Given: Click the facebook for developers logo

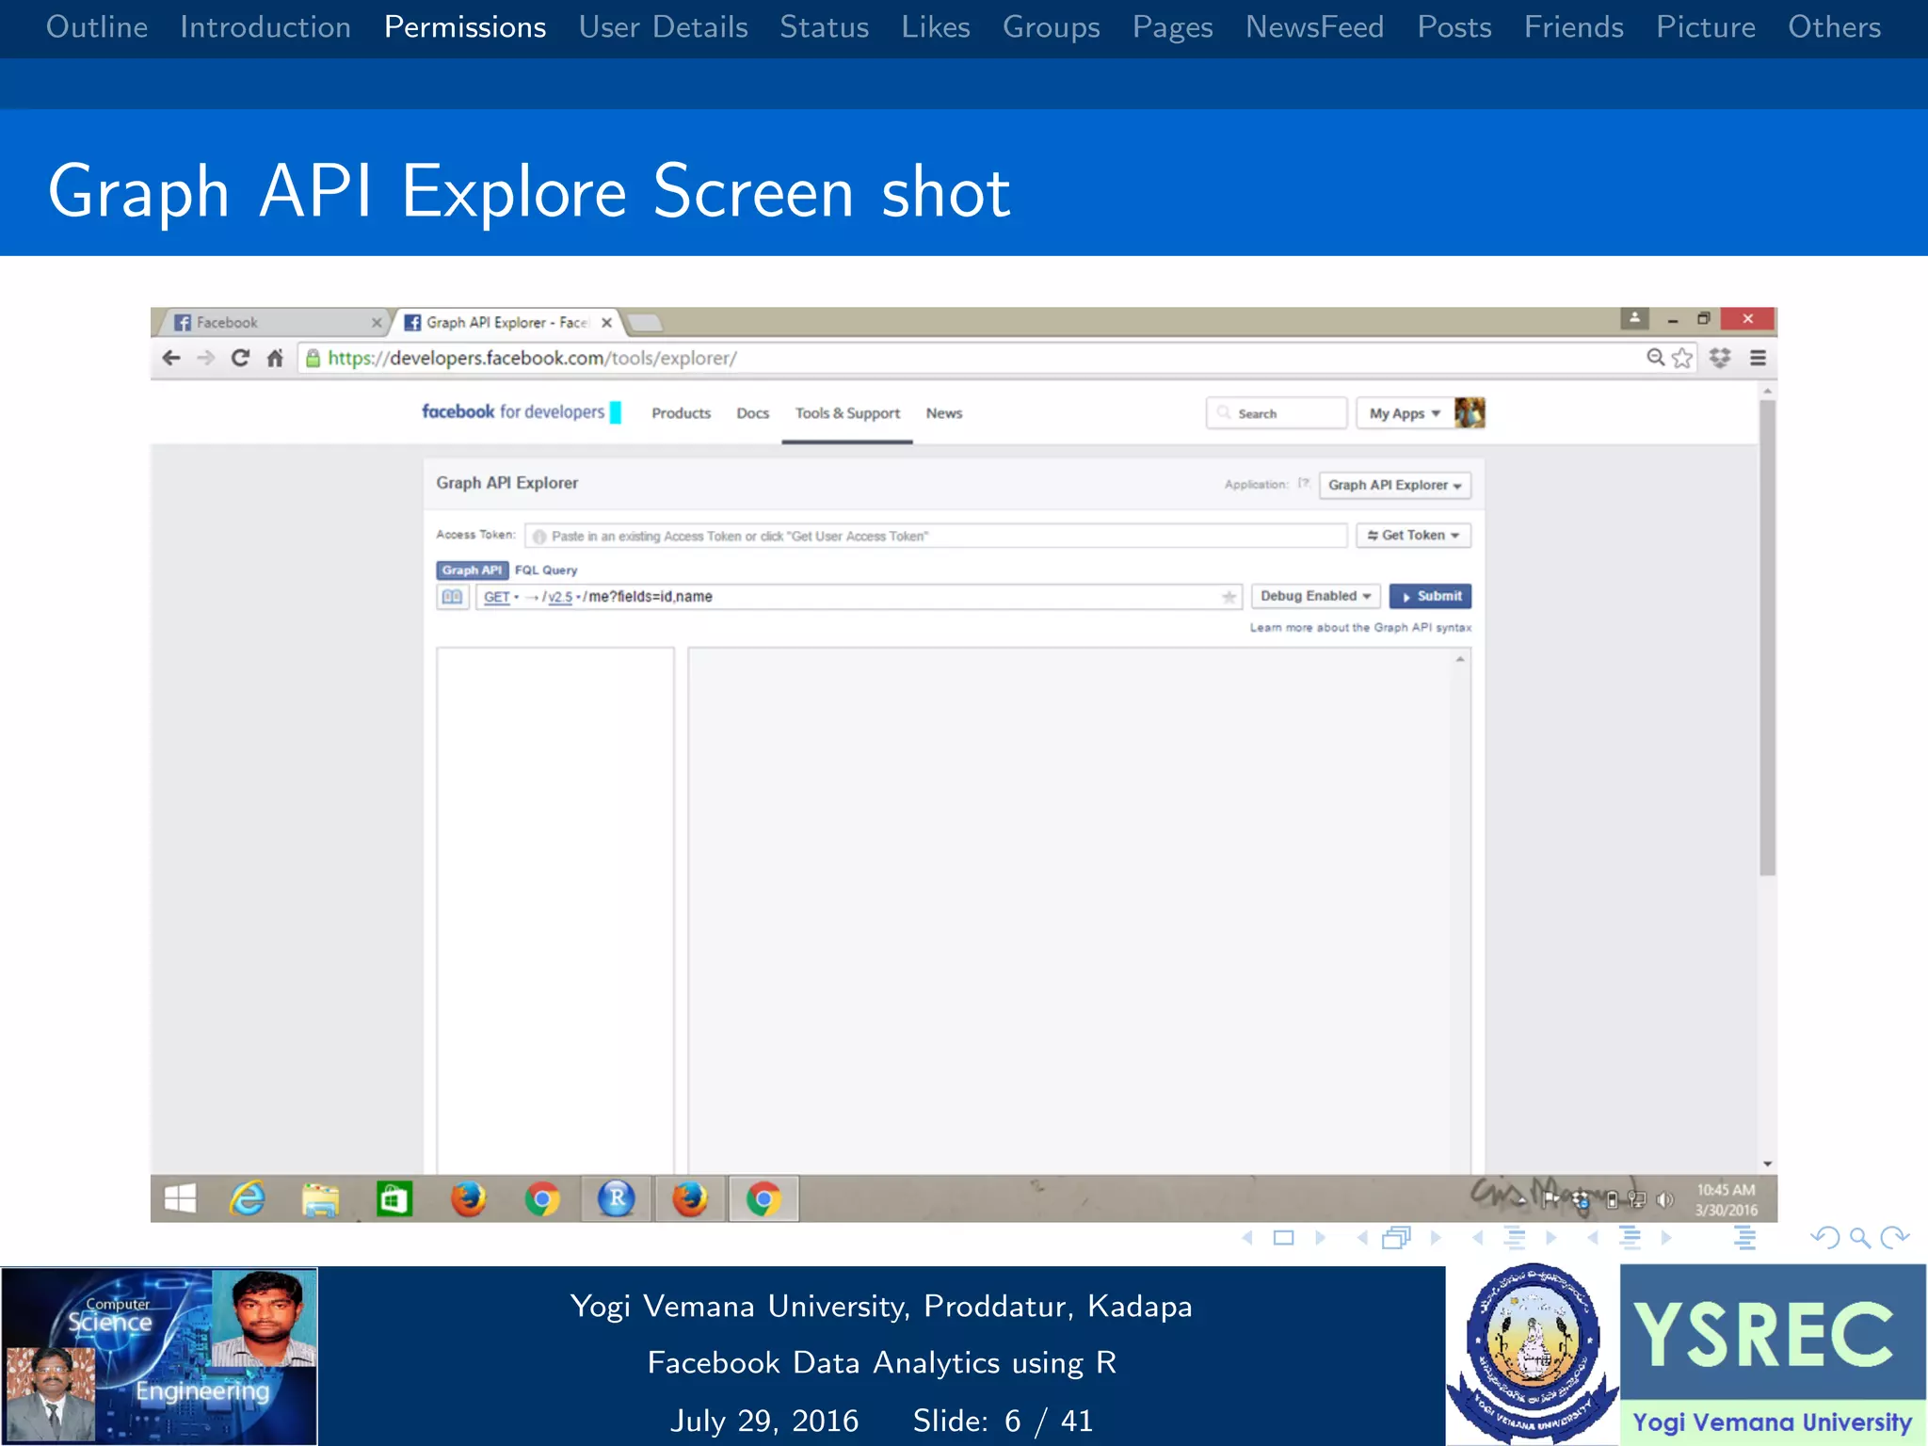Looking at the screenshot, I should pos(522,412).
